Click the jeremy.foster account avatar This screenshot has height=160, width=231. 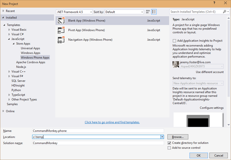[176, 64]
